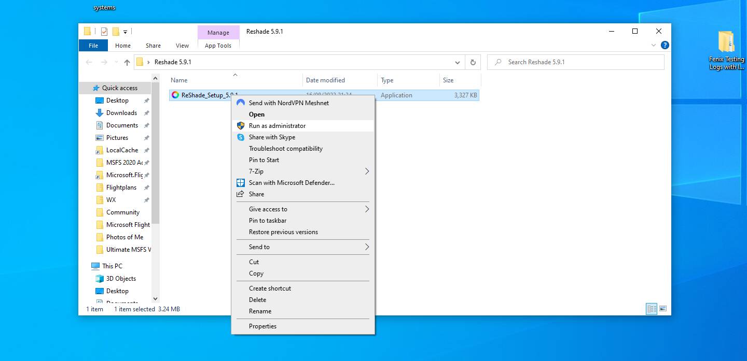This screenshot has width=747, height=361.
Task: Expand the 7-Zip submenu
Action: [x=367, y=171]
